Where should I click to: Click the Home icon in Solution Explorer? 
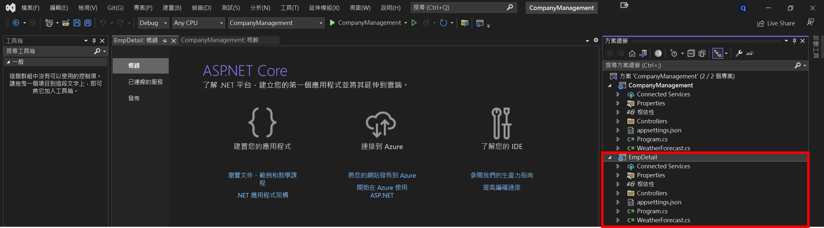(x=632, y=53)
